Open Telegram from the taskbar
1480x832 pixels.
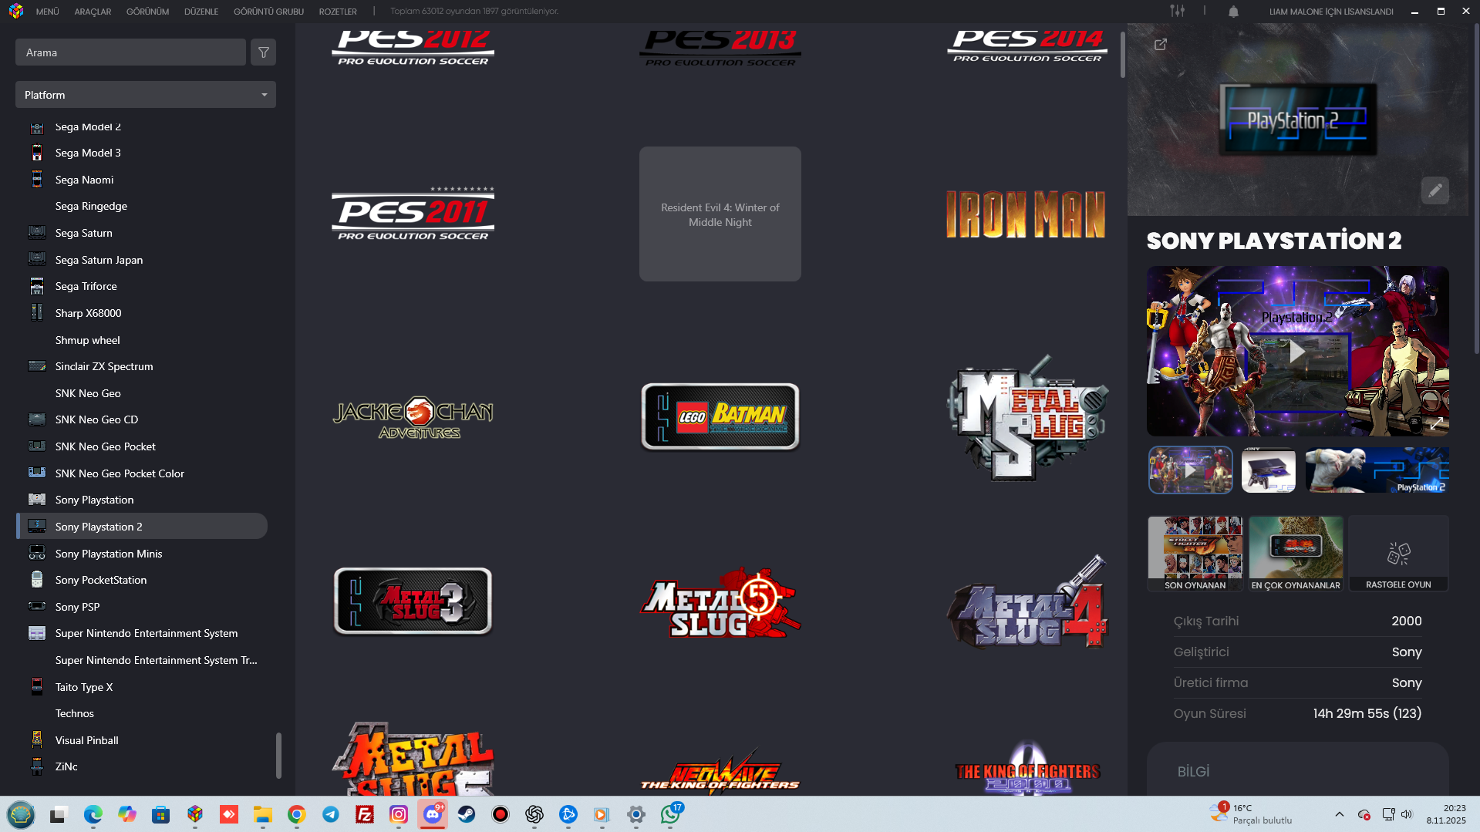331,814
